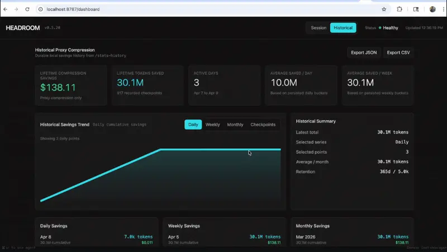Click the 30.1M lifetime tokens saved value

[130, 83]
